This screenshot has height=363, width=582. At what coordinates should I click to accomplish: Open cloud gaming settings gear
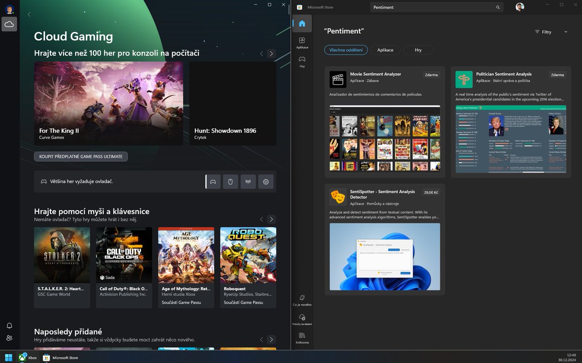coord(266,181)
